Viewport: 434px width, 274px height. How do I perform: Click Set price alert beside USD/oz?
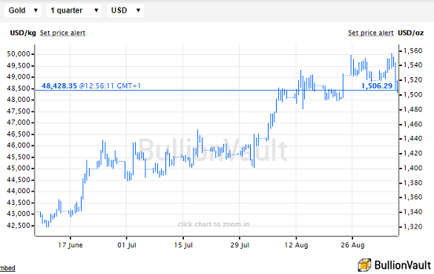coord(371,33)
